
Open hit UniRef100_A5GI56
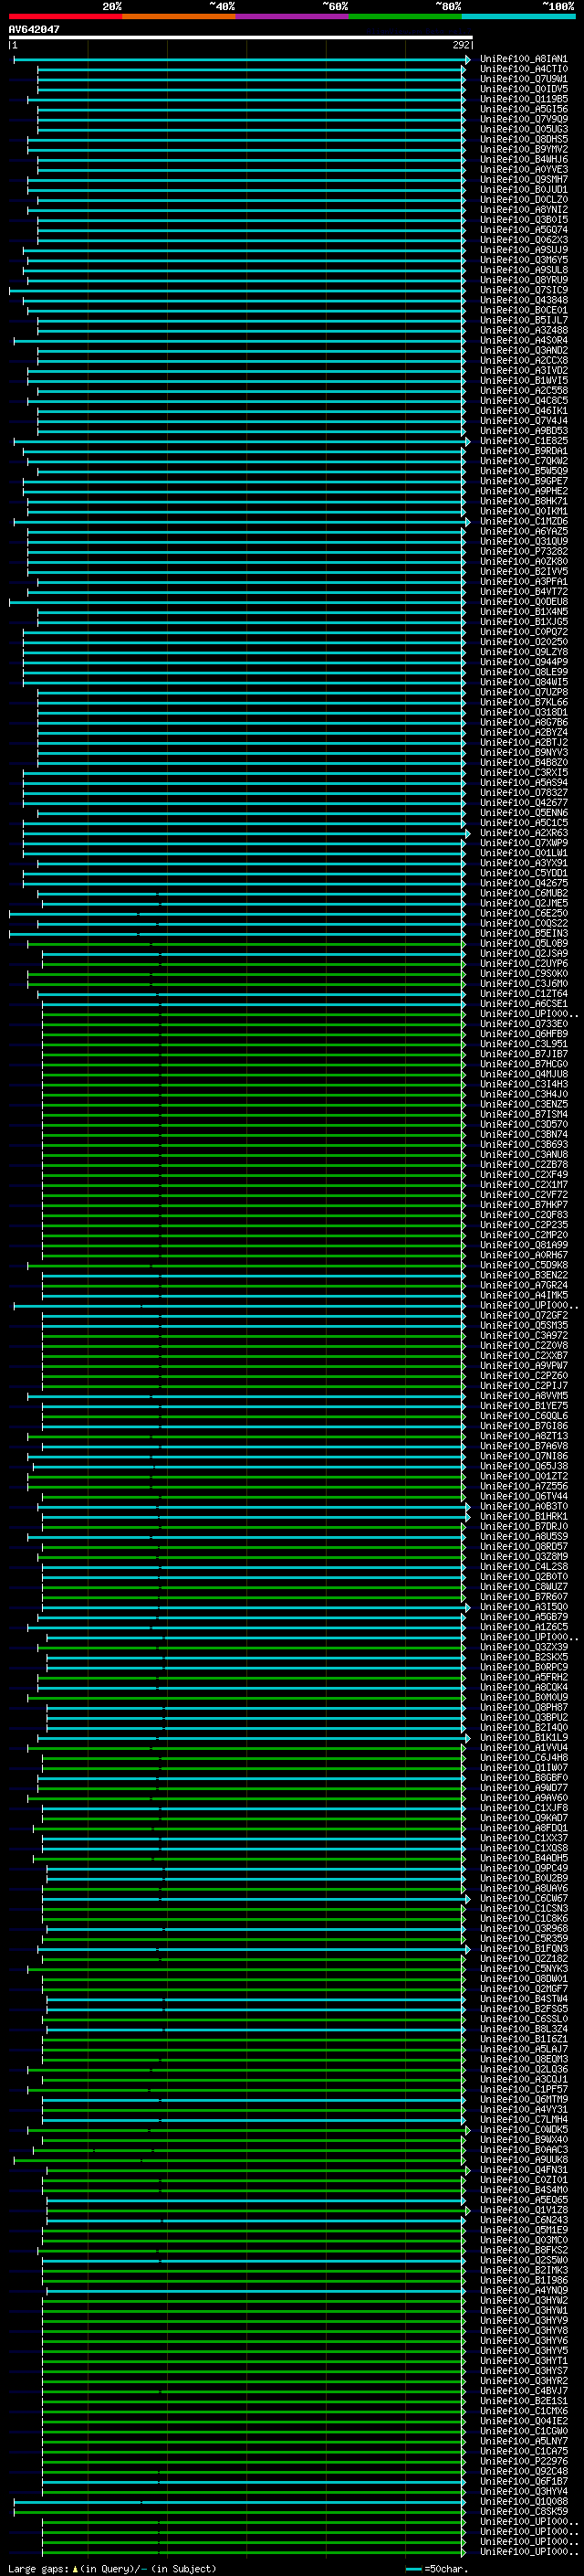tap(523, 109)
